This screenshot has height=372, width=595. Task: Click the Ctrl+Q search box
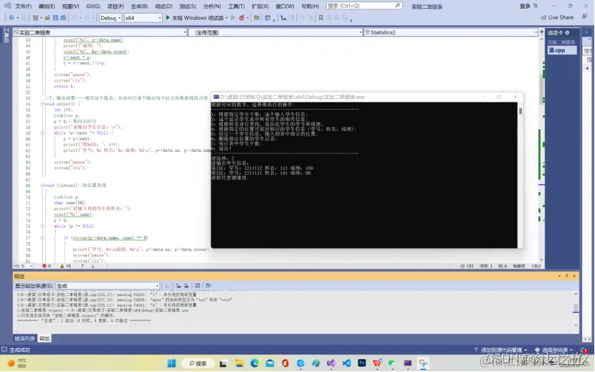(x=364, y=6)
